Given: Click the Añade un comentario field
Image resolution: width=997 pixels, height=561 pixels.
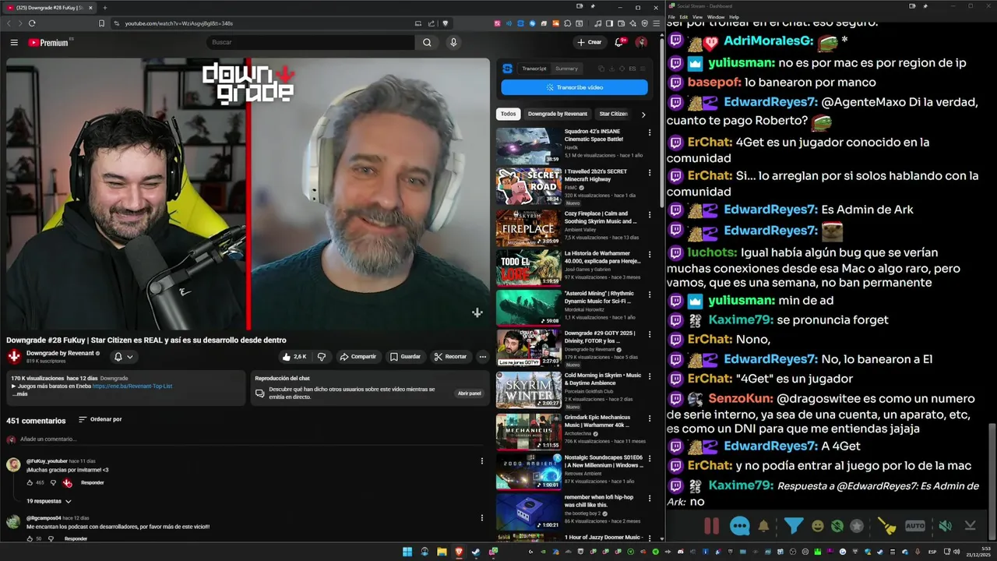Looking at the screenshot, I should coord(249,439).
